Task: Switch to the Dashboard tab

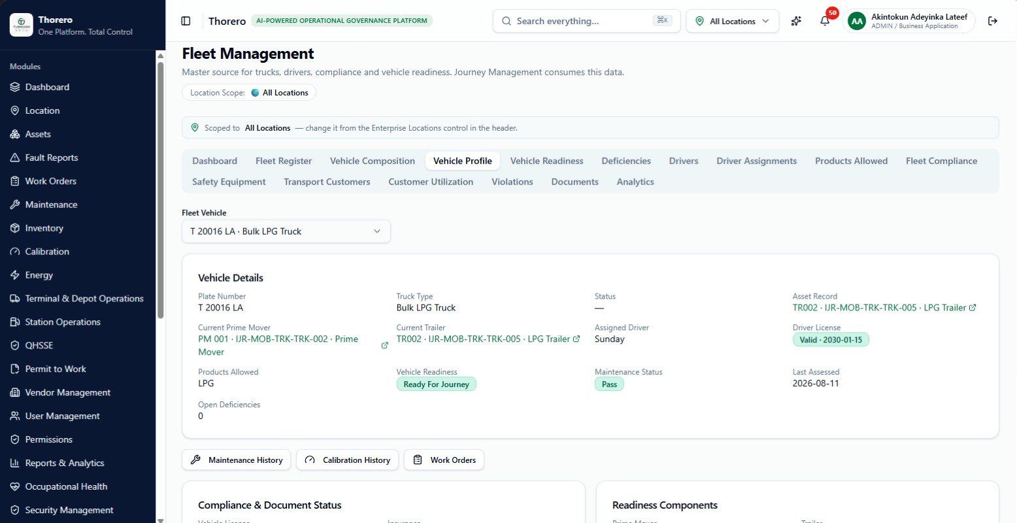Action: coord(214,161)
